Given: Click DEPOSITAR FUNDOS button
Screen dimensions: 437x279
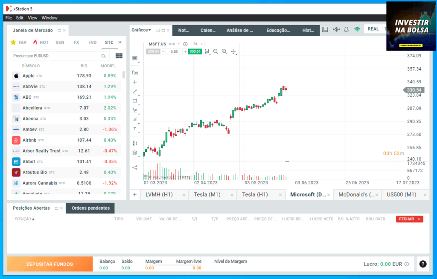Looking at the screenshot, I should coord(50,264).
